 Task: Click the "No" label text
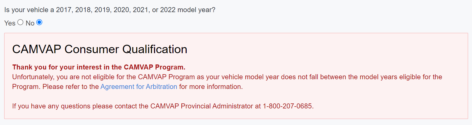click(x=30, y=23)
